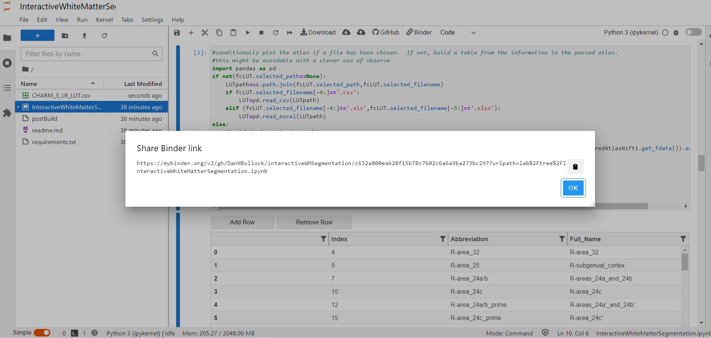Restart kernel and run all cells icon
The width and height of the screenshot is (711, 338).
(290, 33)
